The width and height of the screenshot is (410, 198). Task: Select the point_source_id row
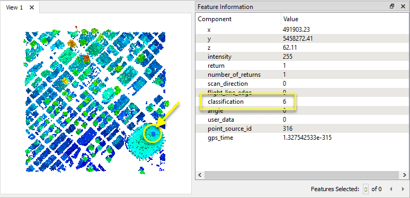302,129
